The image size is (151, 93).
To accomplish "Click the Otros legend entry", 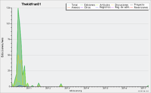I will [x=87, y=7].
